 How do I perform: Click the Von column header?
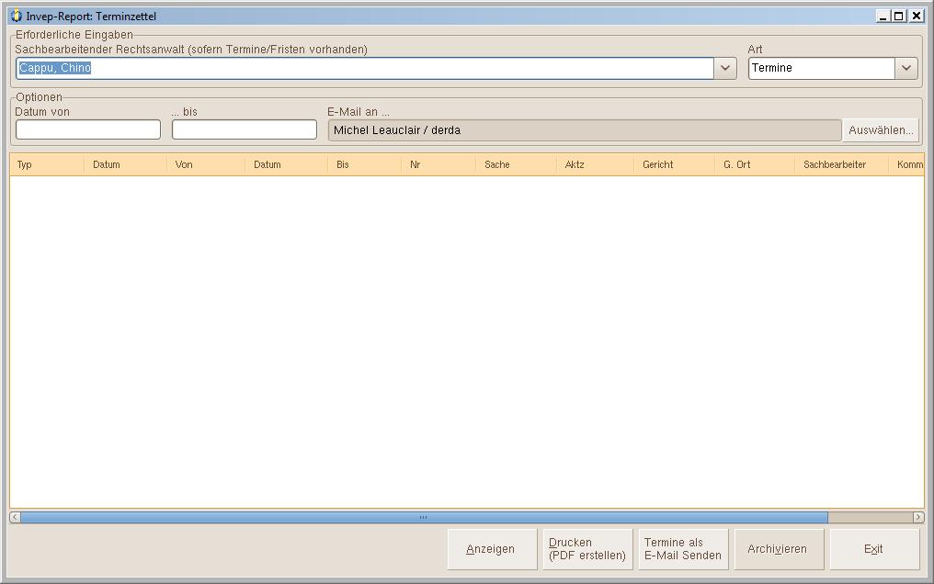click(x=206, y=164)
